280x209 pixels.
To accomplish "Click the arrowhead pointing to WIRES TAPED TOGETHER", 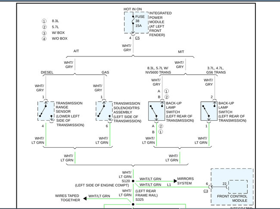I will point(85,199).
